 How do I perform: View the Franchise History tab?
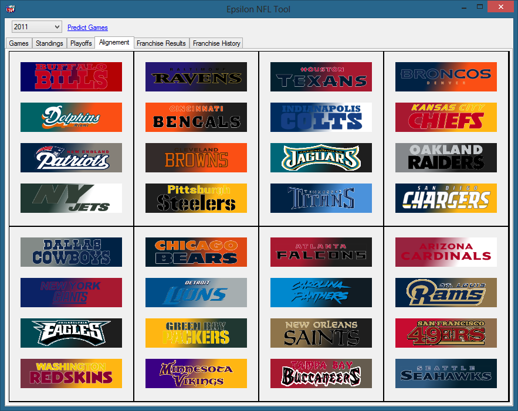pos(216,43)
